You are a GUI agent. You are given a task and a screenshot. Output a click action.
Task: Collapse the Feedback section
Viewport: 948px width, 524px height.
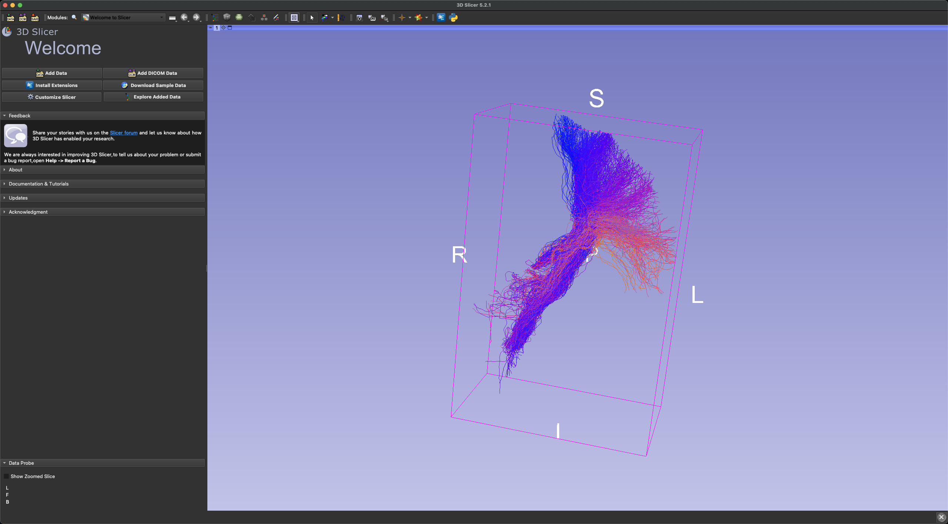[19, 116]
